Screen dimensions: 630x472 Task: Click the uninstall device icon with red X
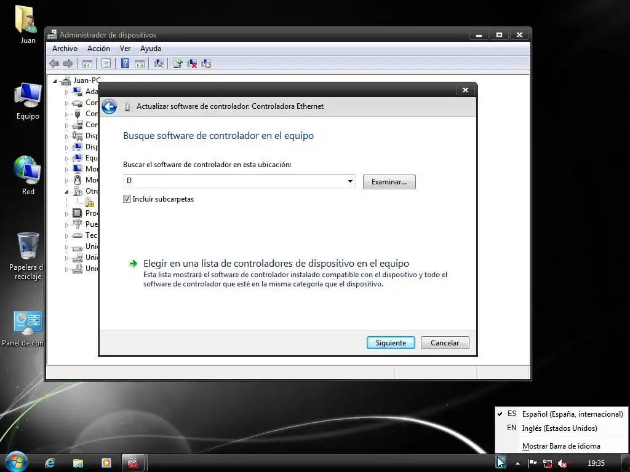(192, 63)
